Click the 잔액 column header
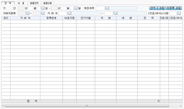Image resolution: width=184 pixels, height=109 pixels. point(149,18)
